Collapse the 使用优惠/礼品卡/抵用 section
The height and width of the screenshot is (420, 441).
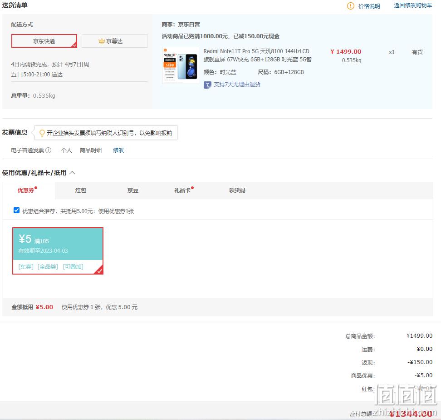pos(72,173)
